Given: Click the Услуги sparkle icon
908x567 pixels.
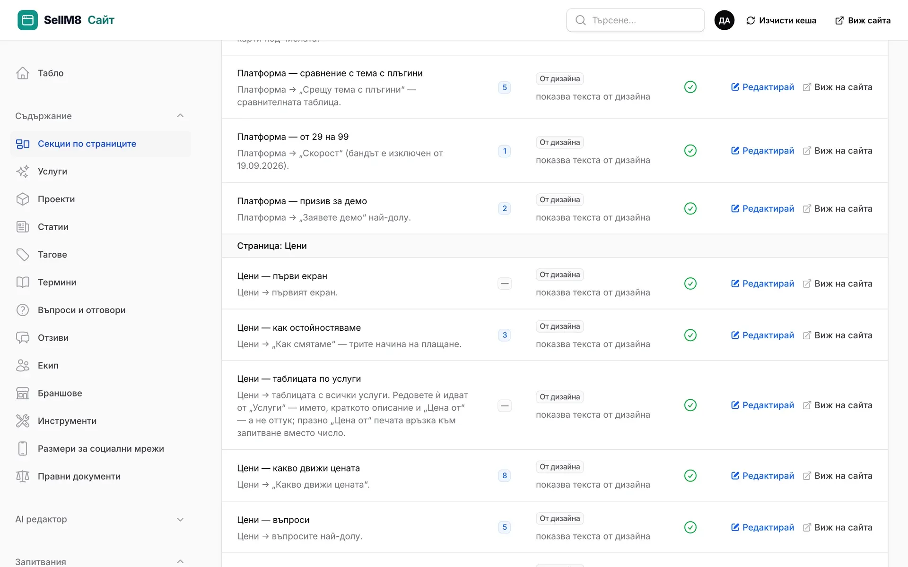Looking at the screenshot, I should (23, 172).
